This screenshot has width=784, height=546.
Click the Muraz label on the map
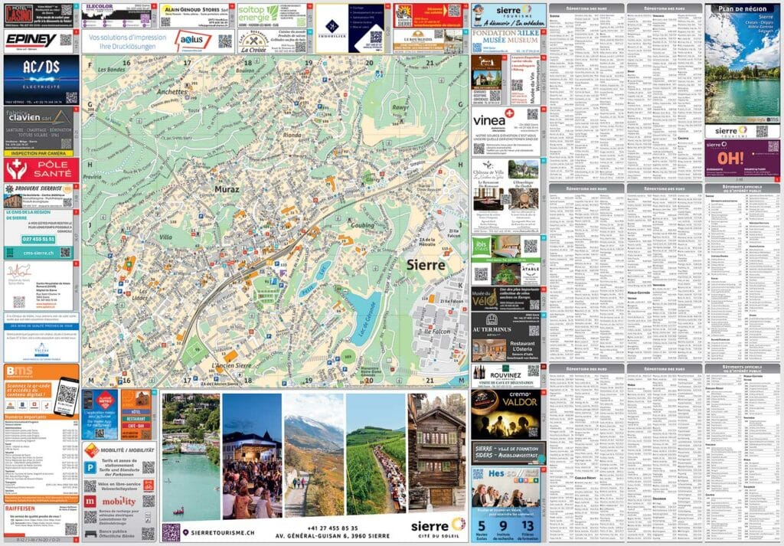point(227,189)
